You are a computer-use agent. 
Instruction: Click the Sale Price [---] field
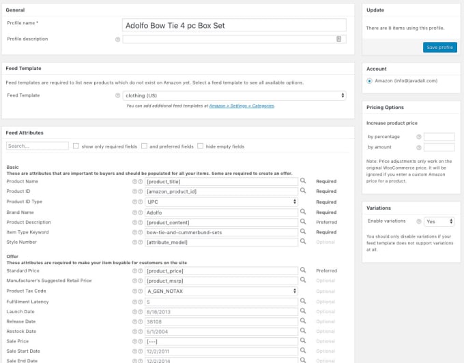221,341
